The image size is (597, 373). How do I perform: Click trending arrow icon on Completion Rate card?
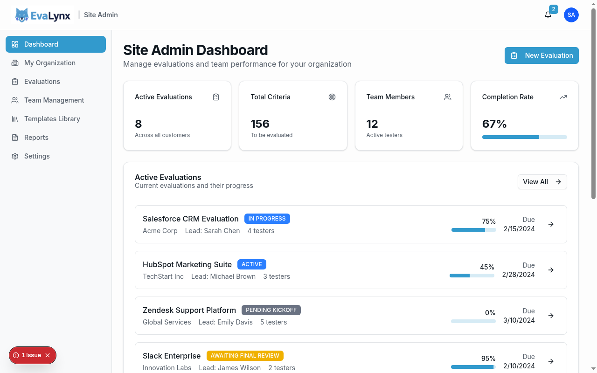pyautogui.click(x=563, y=97)
